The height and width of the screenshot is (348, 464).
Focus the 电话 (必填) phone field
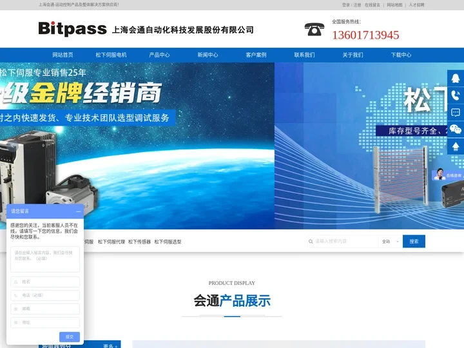pyautogui.click(x=45, y=295)
